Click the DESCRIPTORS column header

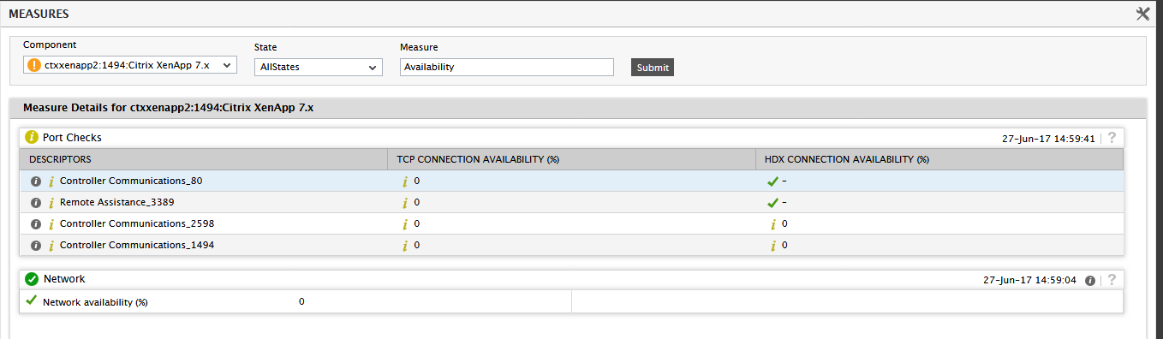60,159
